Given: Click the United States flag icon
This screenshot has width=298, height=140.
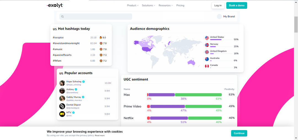Looking at the screenshot, I should coord(207,38).
